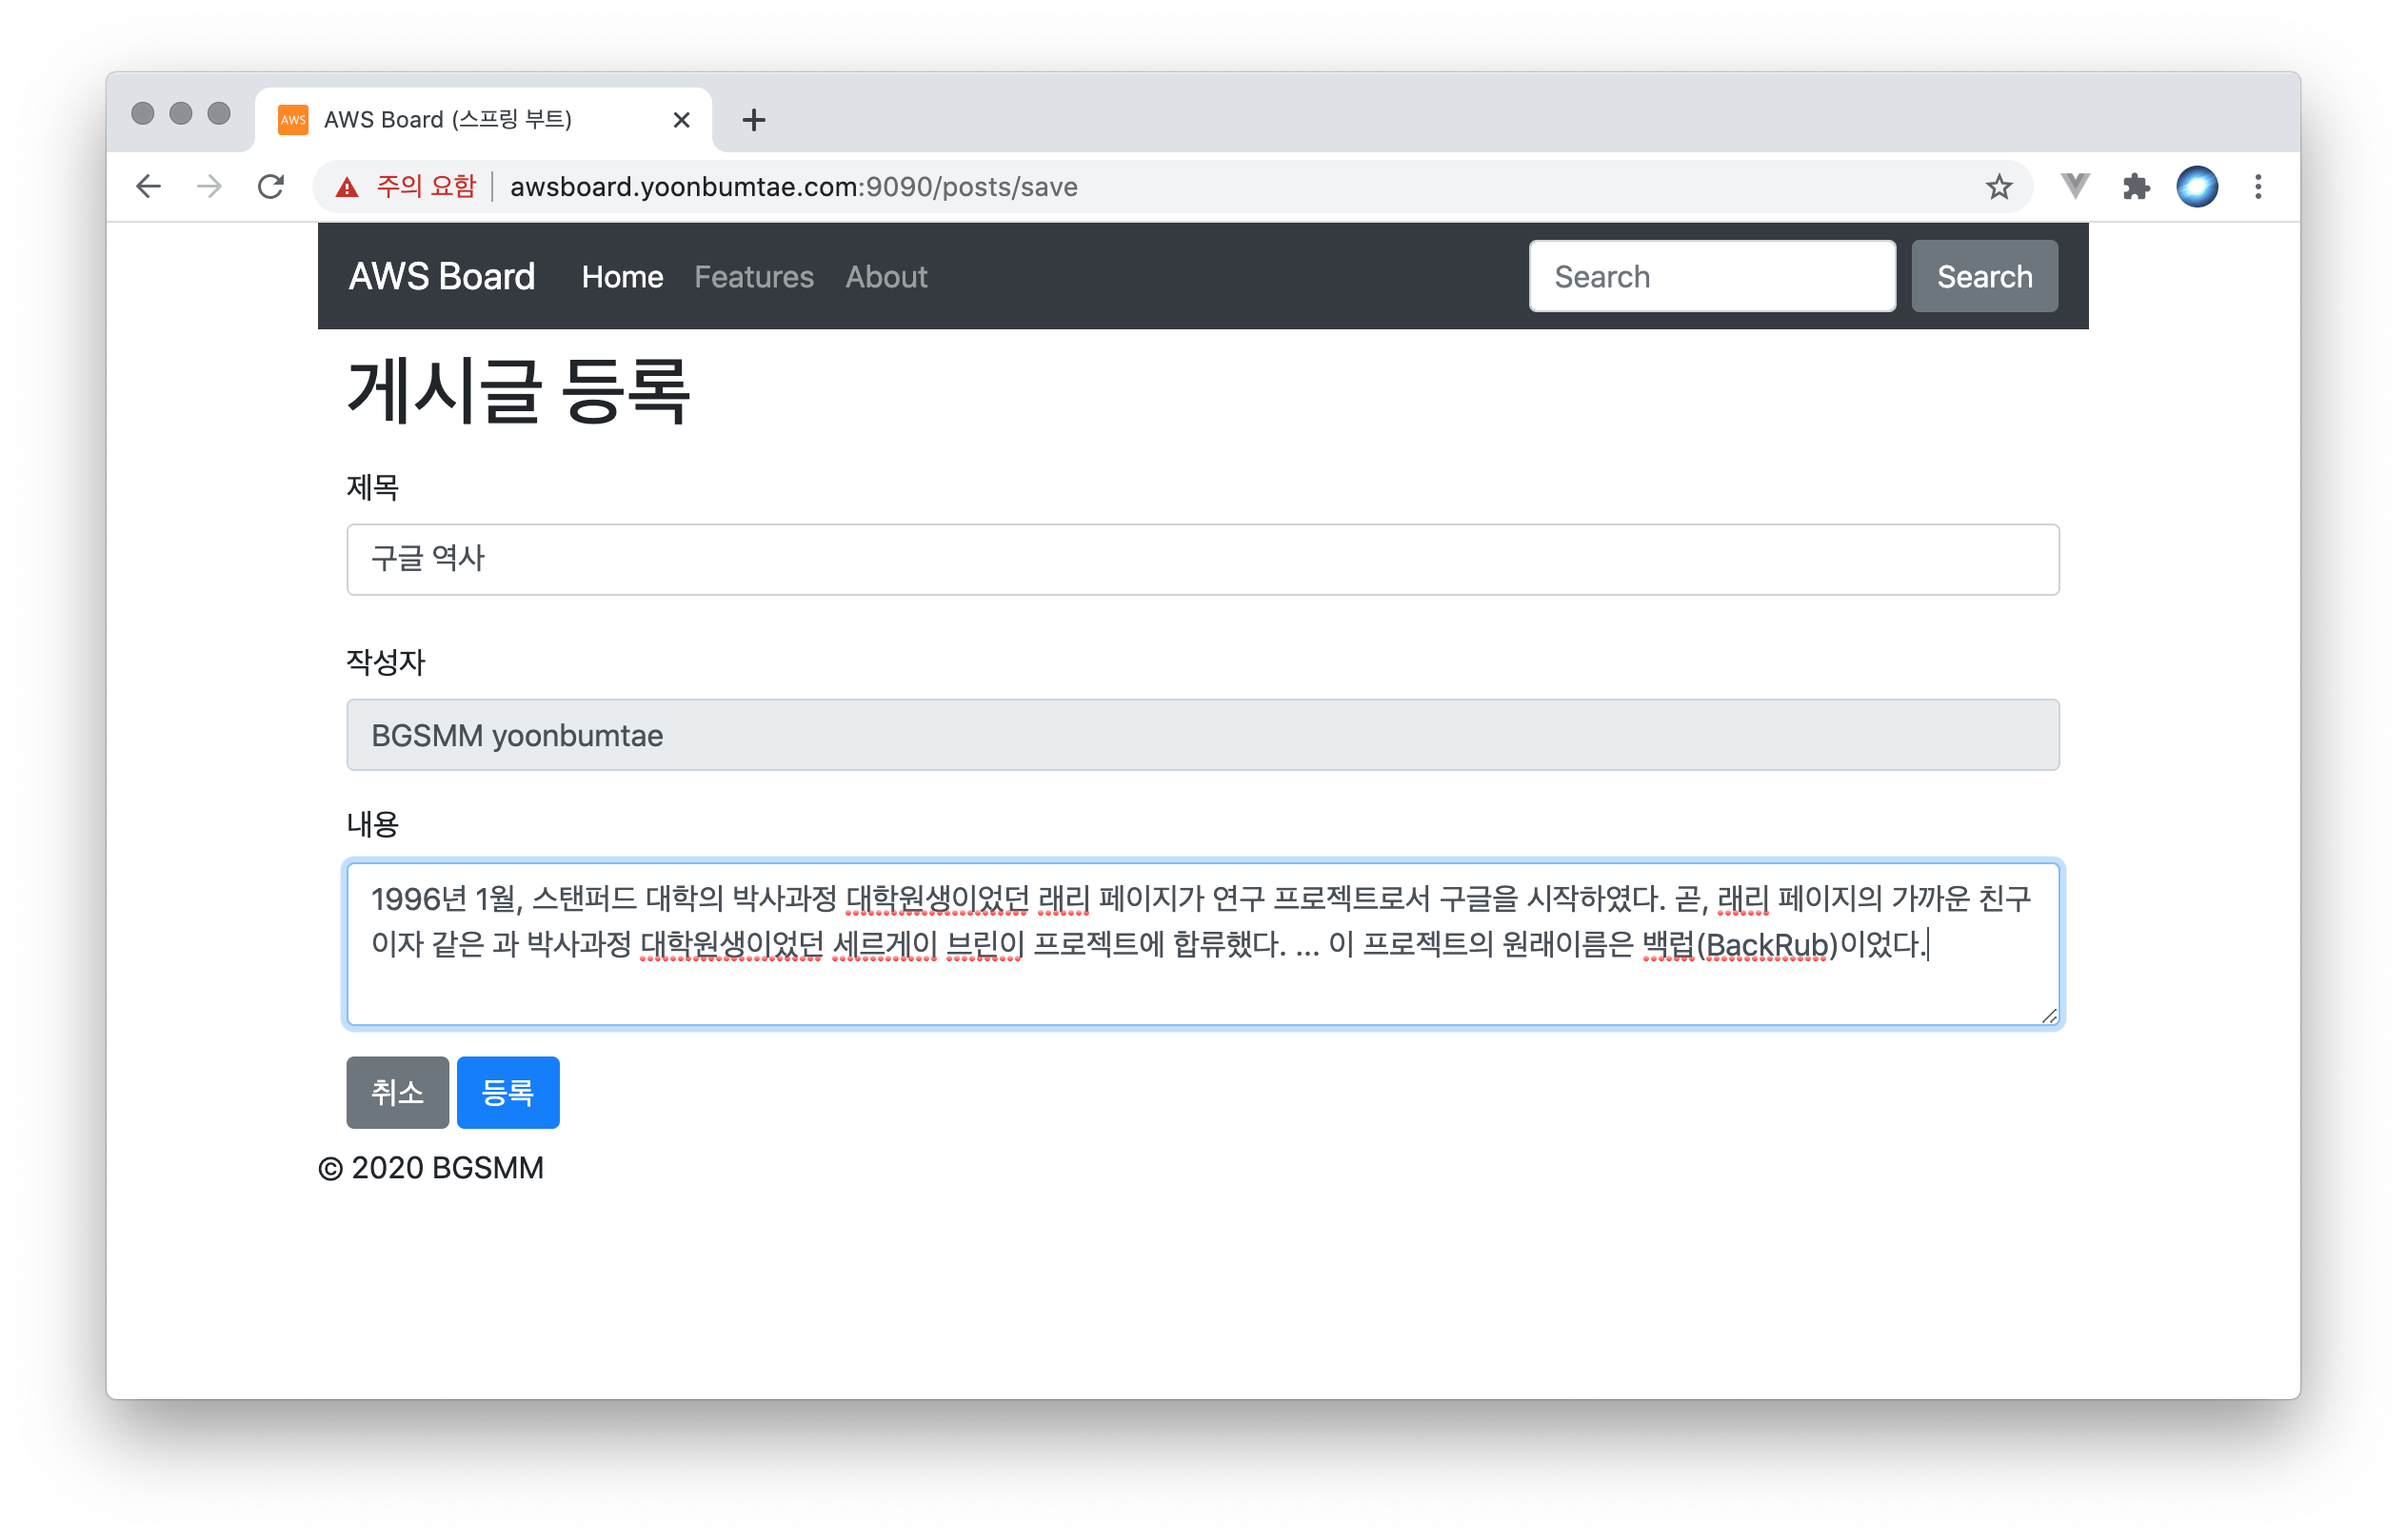
Task: Open the About nav link
Action: pyautogui.click(x=885, y=277)
